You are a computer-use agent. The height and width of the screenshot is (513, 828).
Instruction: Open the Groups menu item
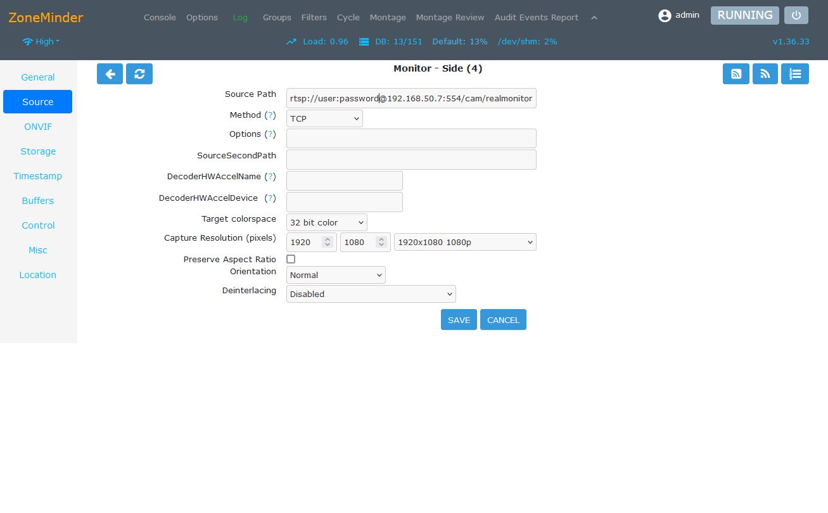pos(277,18)
